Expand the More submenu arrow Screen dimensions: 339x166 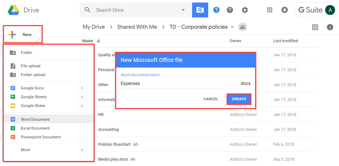[82, 150]
